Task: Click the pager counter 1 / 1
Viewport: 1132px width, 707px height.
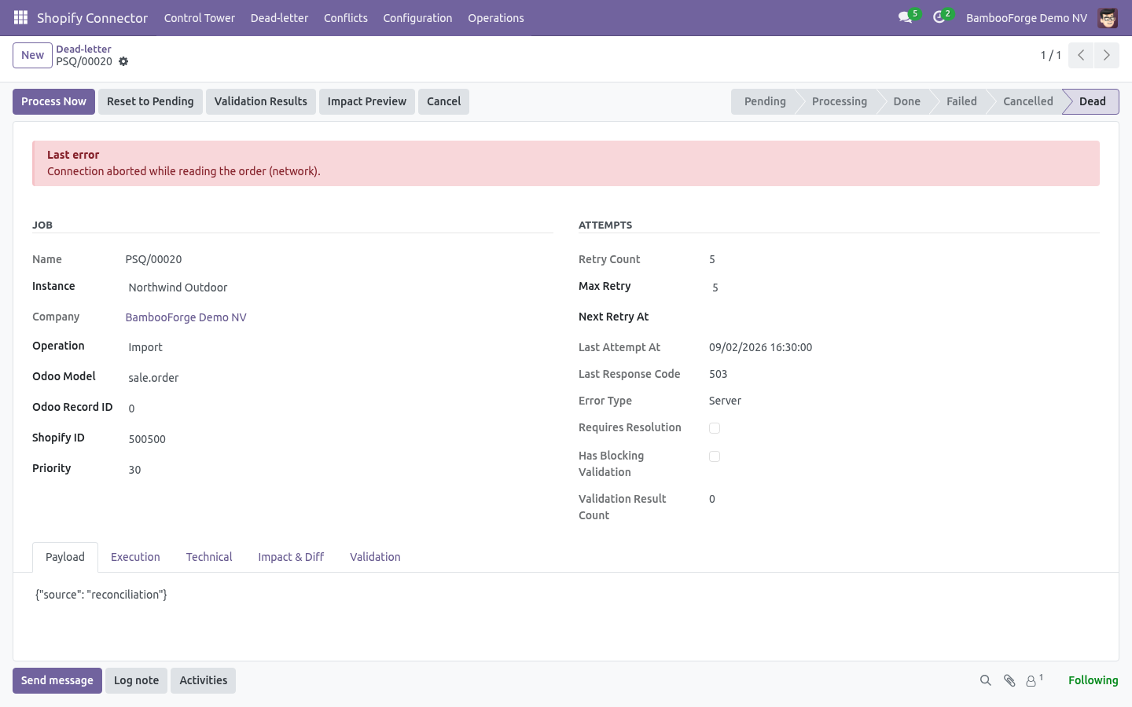Action: coord(1050,55)
